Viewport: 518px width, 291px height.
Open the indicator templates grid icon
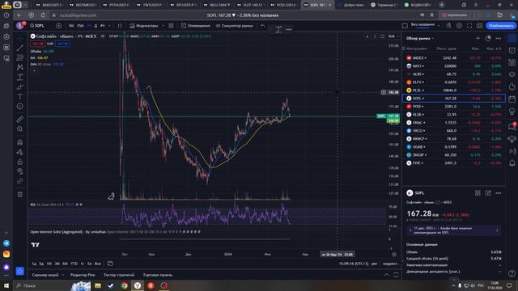pos(171,25)
